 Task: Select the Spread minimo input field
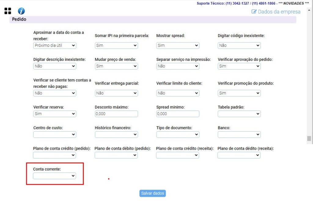(178, 114)
